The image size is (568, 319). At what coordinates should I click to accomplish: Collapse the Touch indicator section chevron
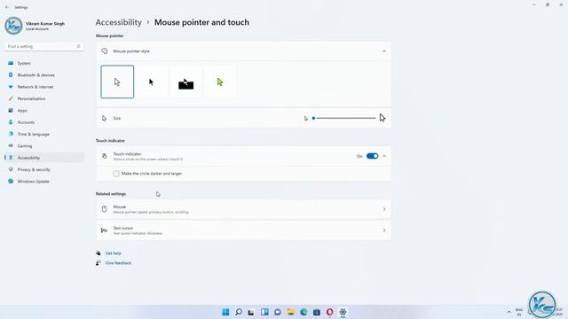384,156
